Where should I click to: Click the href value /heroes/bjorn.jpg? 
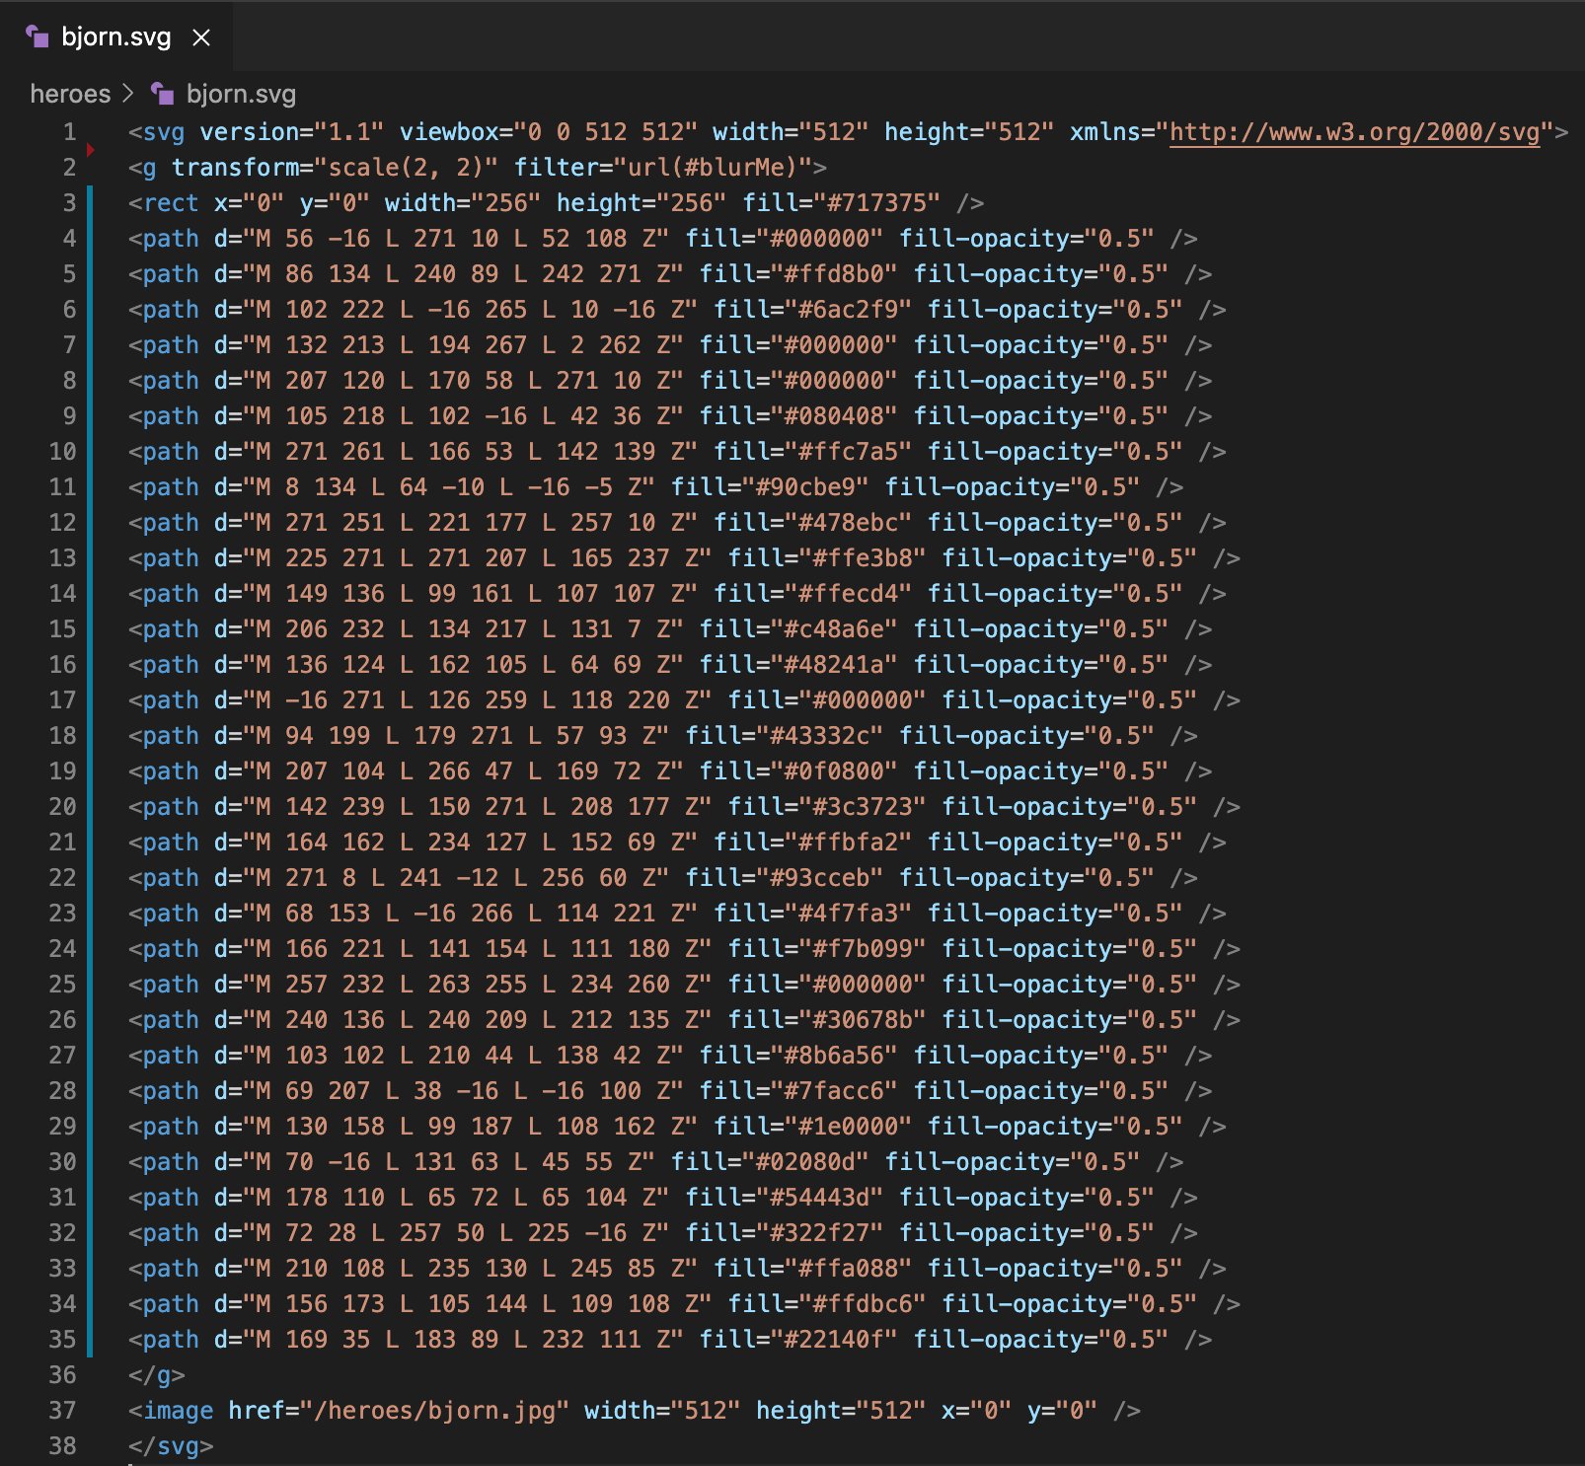(434, 1411)
